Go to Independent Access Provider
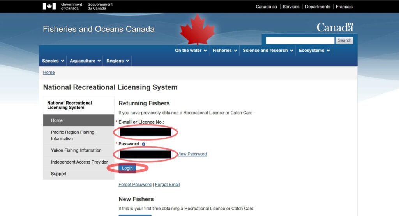Viewport: 399px width, 216px height. pyautogui.click(x=79, y=162)
